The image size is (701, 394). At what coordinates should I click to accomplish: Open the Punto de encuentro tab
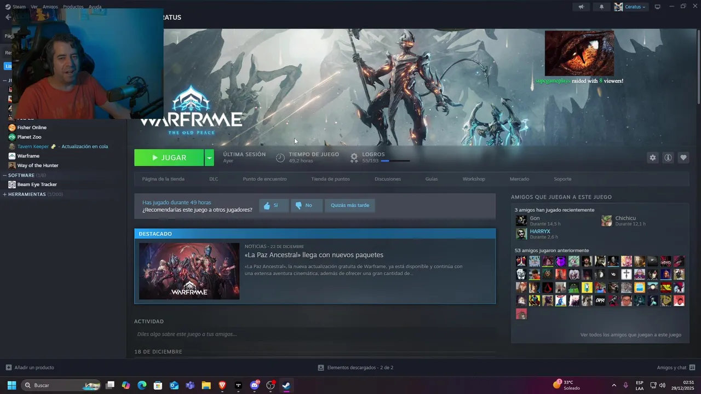(265, 179)
